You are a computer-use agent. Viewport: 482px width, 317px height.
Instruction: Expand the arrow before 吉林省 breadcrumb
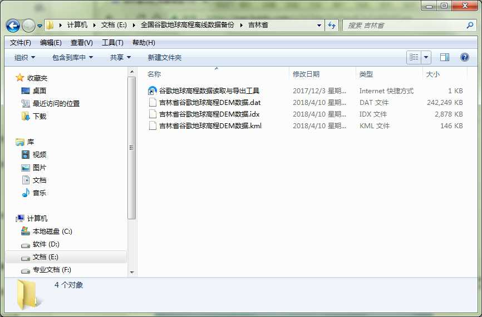tap(242, 25)
